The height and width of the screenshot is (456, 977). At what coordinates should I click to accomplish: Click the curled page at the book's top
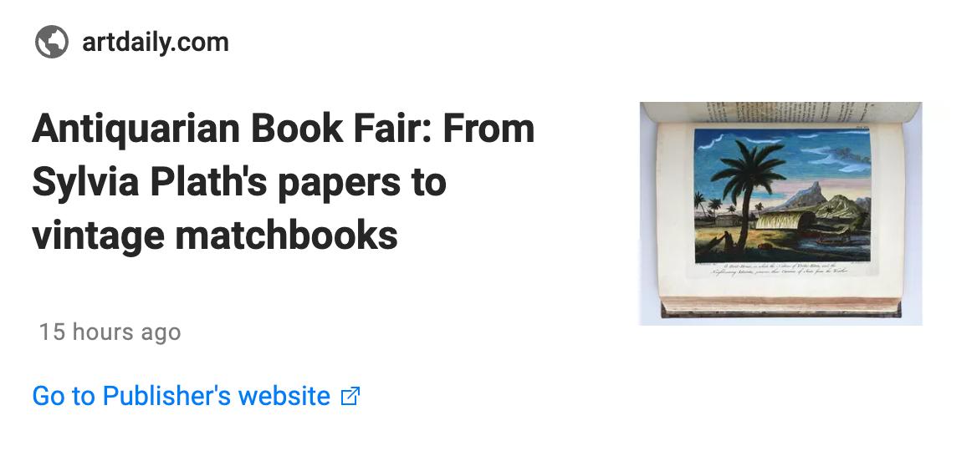coord(780,113)
